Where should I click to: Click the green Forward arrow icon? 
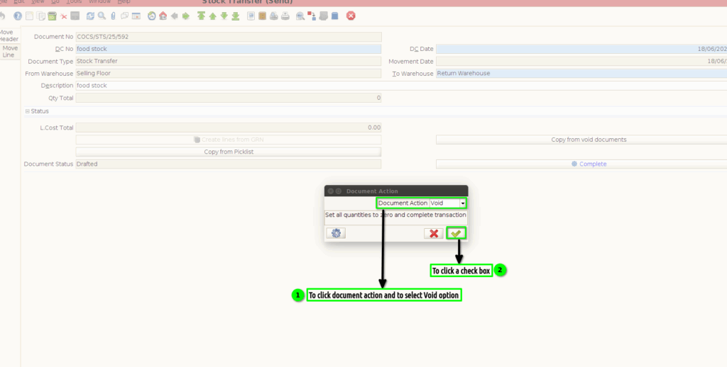pos(186,16)
